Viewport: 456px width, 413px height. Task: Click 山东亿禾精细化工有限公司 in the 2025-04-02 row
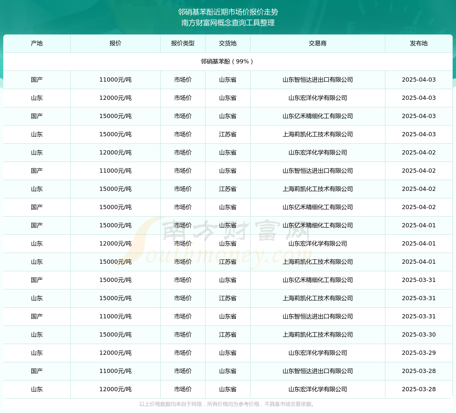click(318, 207)
